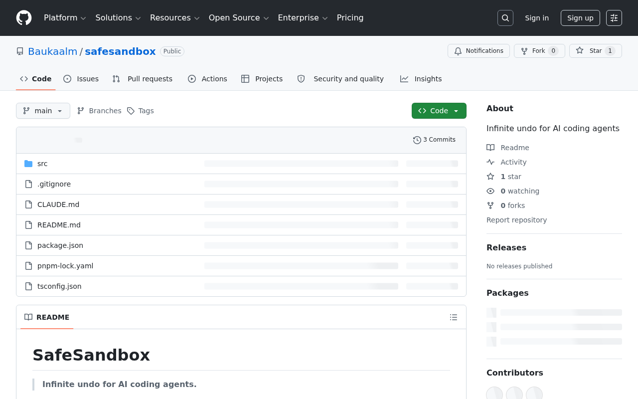Screen dimensions: 638x399
Task: Open the Pull requests tab
Action: click(x=143, y=79)
